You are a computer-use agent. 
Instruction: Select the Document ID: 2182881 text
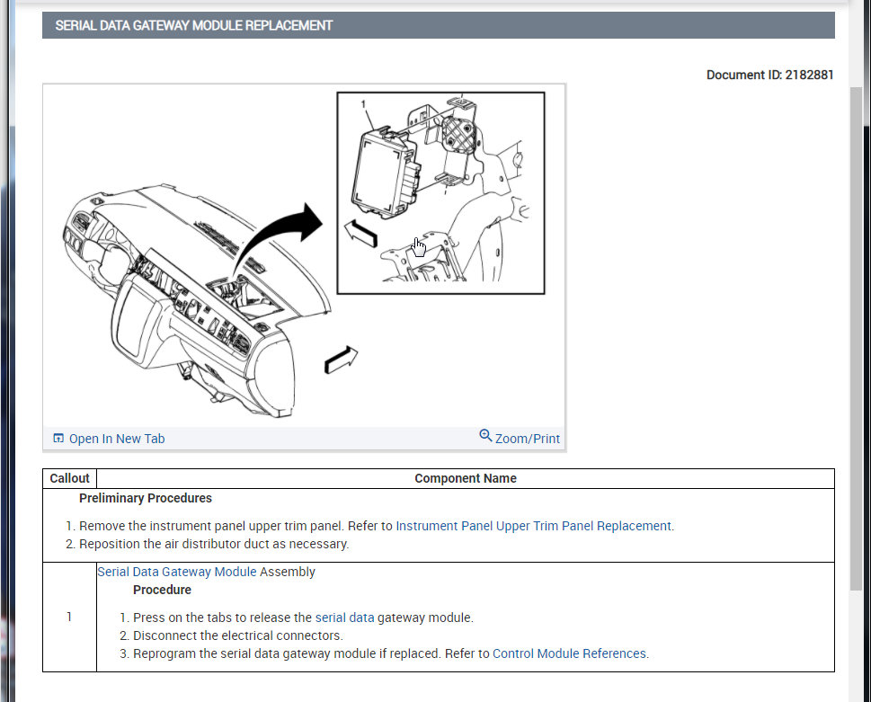coord(770,75)
